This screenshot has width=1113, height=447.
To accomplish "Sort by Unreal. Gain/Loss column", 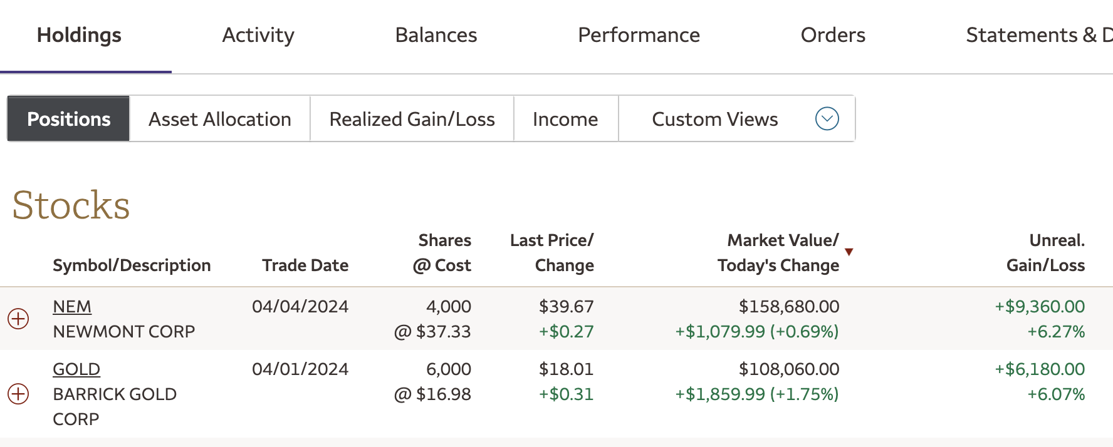I will tap(1045, 253).
